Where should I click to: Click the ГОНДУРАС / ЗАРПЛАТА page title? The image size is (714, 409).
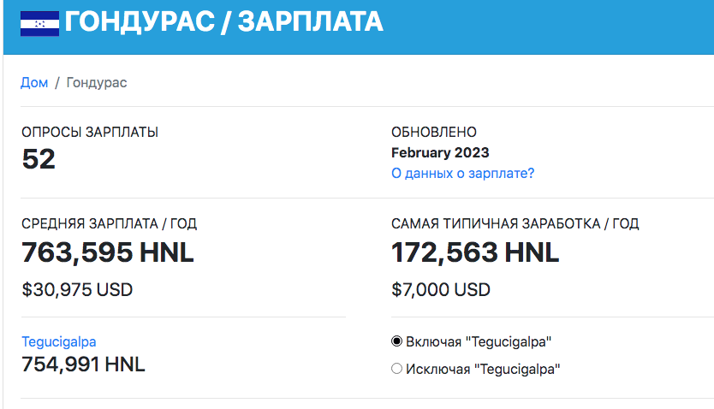click(x=223, y=22)
